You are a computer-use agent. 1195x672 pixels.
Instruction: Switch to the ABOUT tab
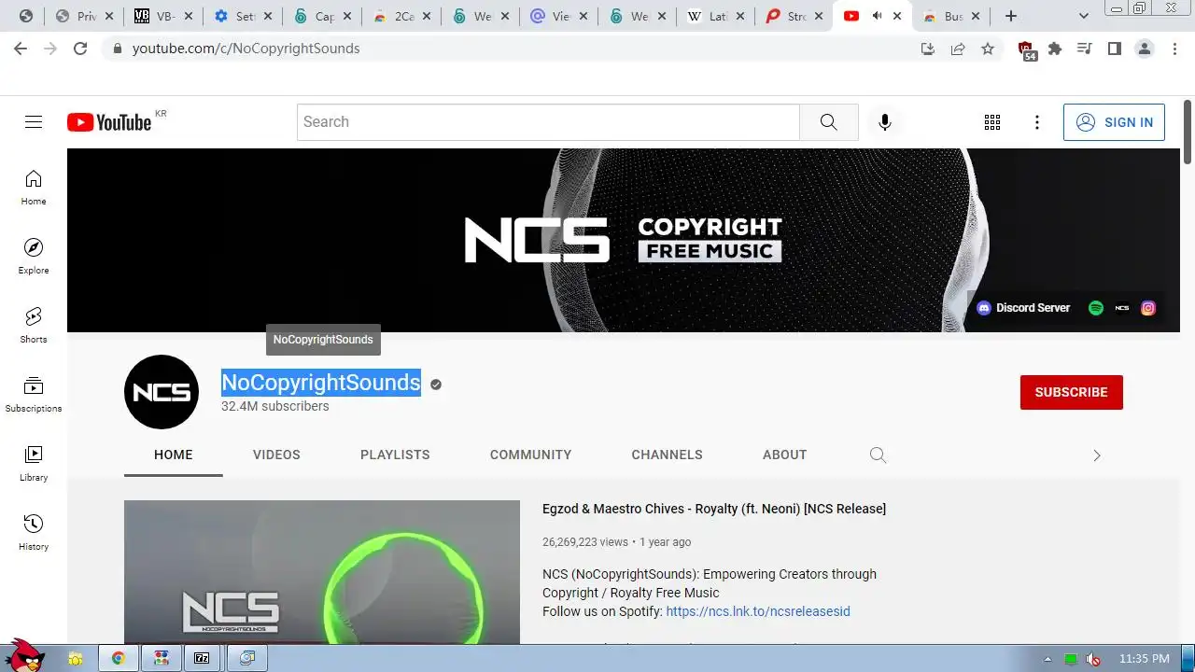[784, 455]
